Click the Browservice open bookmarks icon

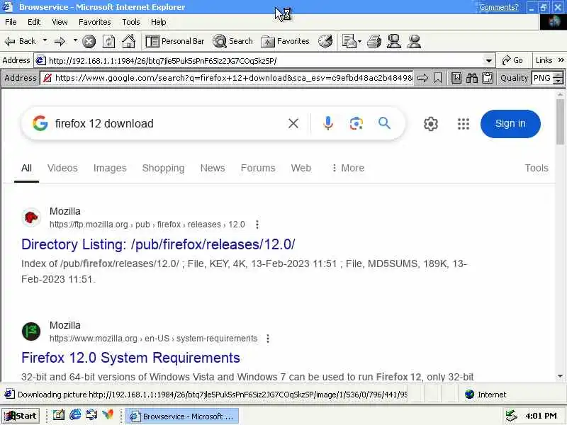tap(456, 78)
